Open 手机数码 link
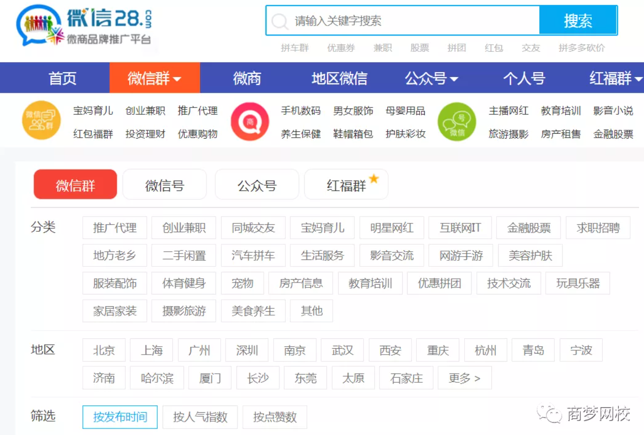This screenshot has width=644, height=435. [301, 110]
